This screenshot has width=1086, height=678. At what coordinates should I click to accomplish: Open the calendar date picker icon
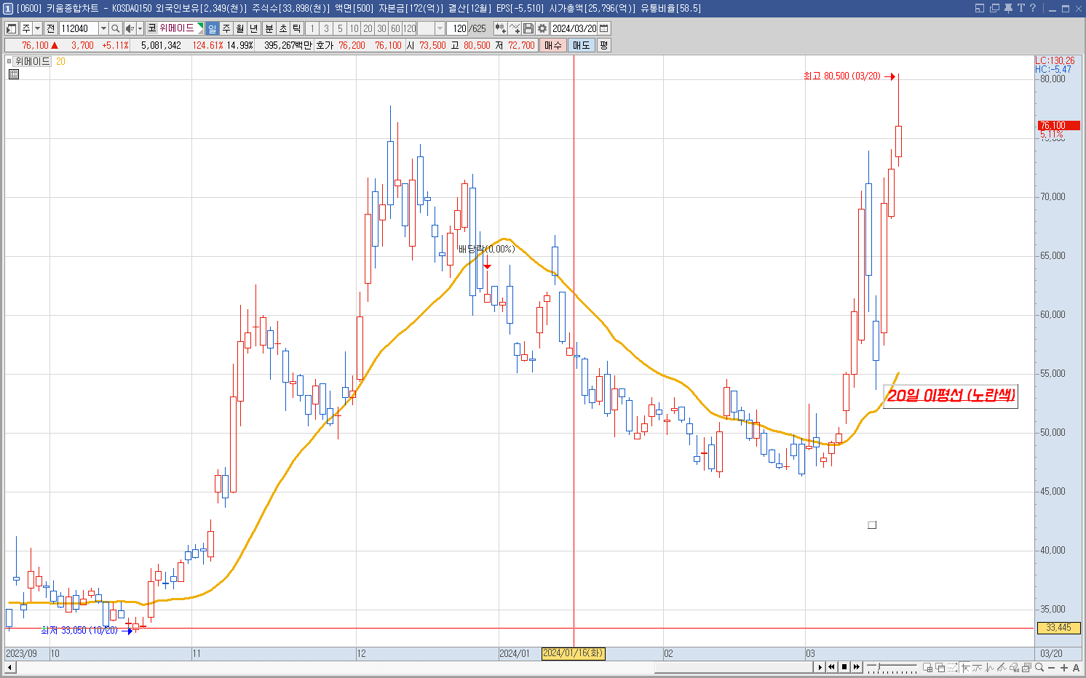[x=604, y=28]
